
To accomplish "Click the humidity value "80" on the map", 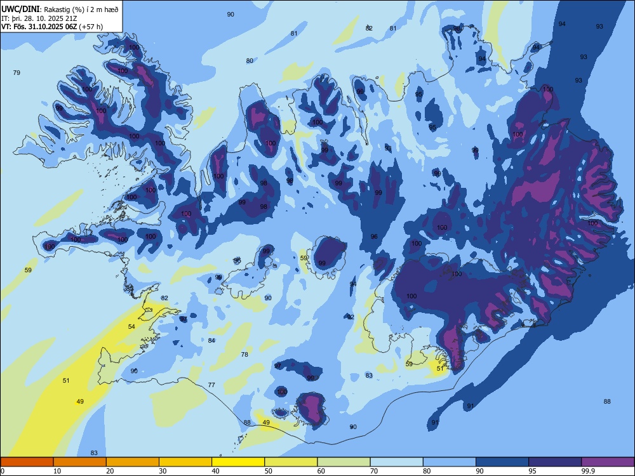I will pyautogui.click(x=250, y=61).
